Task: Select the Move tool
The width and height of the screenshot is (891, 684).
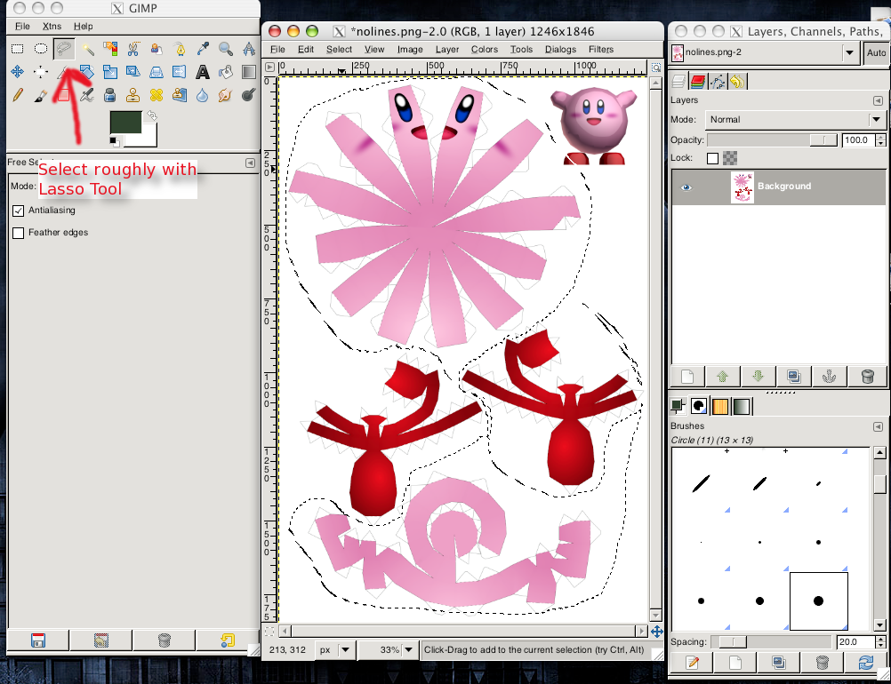Action: [18, 72]
